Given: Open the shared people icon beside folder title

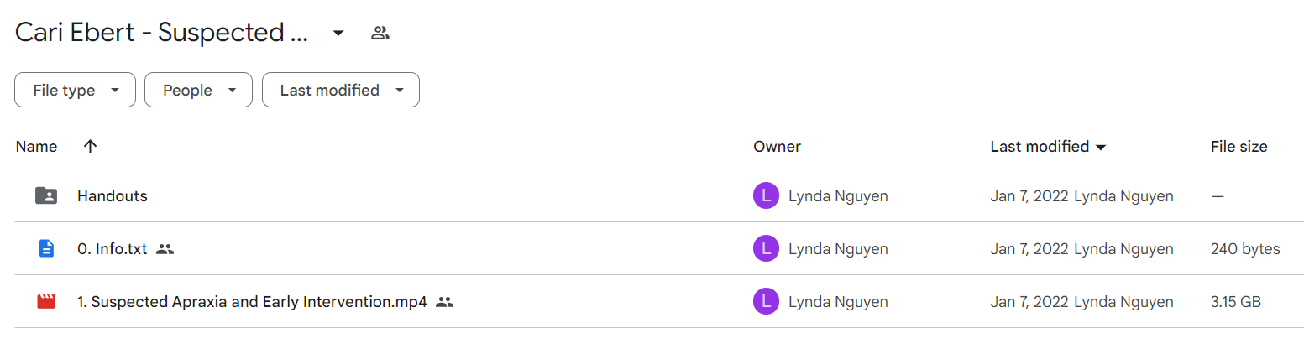Looking at the screenshot, I should click(380, 34).
